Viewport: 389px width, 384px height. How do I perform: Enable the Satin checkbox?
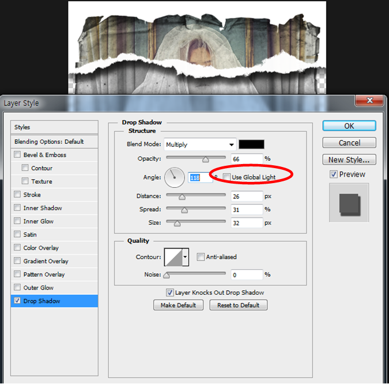[x=17, y=234]
